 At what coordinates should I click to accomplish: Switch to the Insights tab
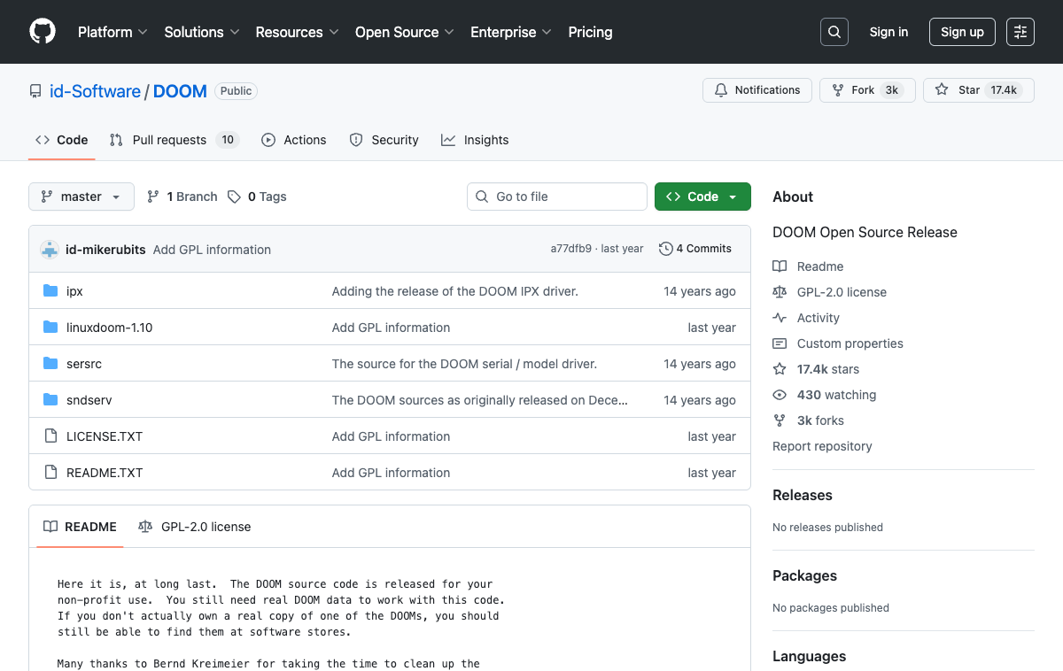coord(475,140)
